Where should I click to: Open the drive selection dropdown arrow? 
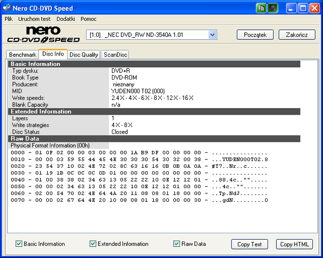click(213, 35)
